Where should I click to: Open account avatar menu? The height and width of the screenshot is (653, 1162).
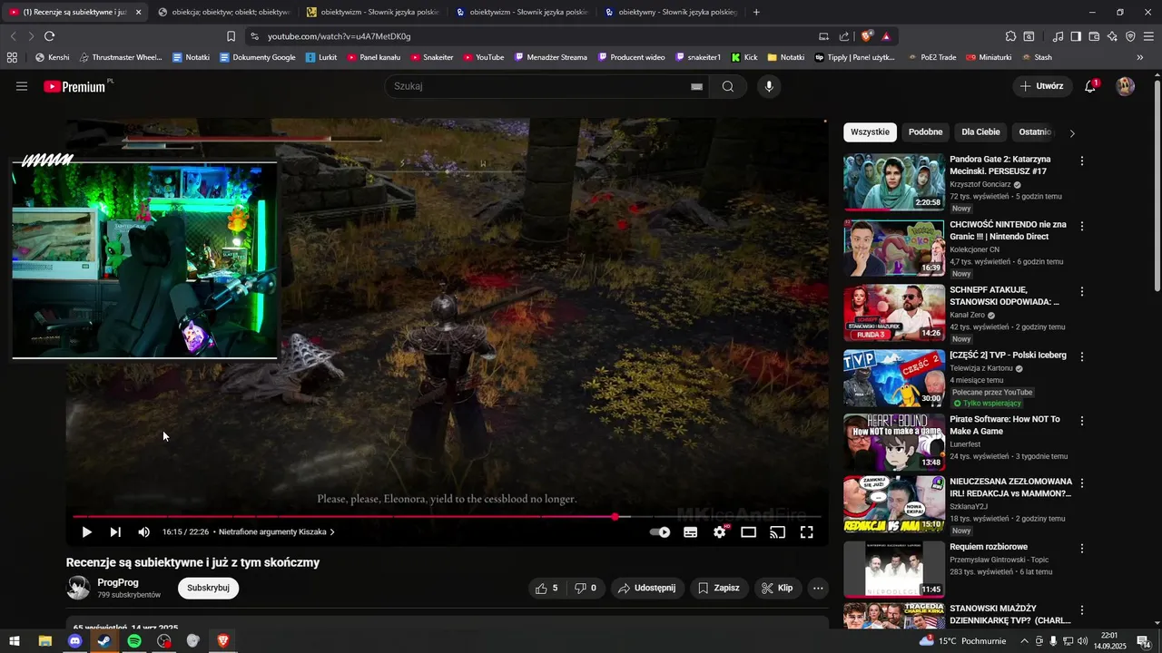[1125, 86]
